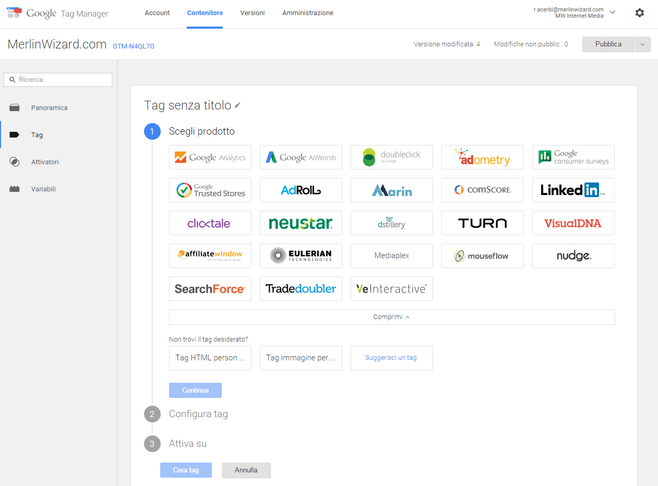Choose the Google AdWords product tile

tap(301, 157)
